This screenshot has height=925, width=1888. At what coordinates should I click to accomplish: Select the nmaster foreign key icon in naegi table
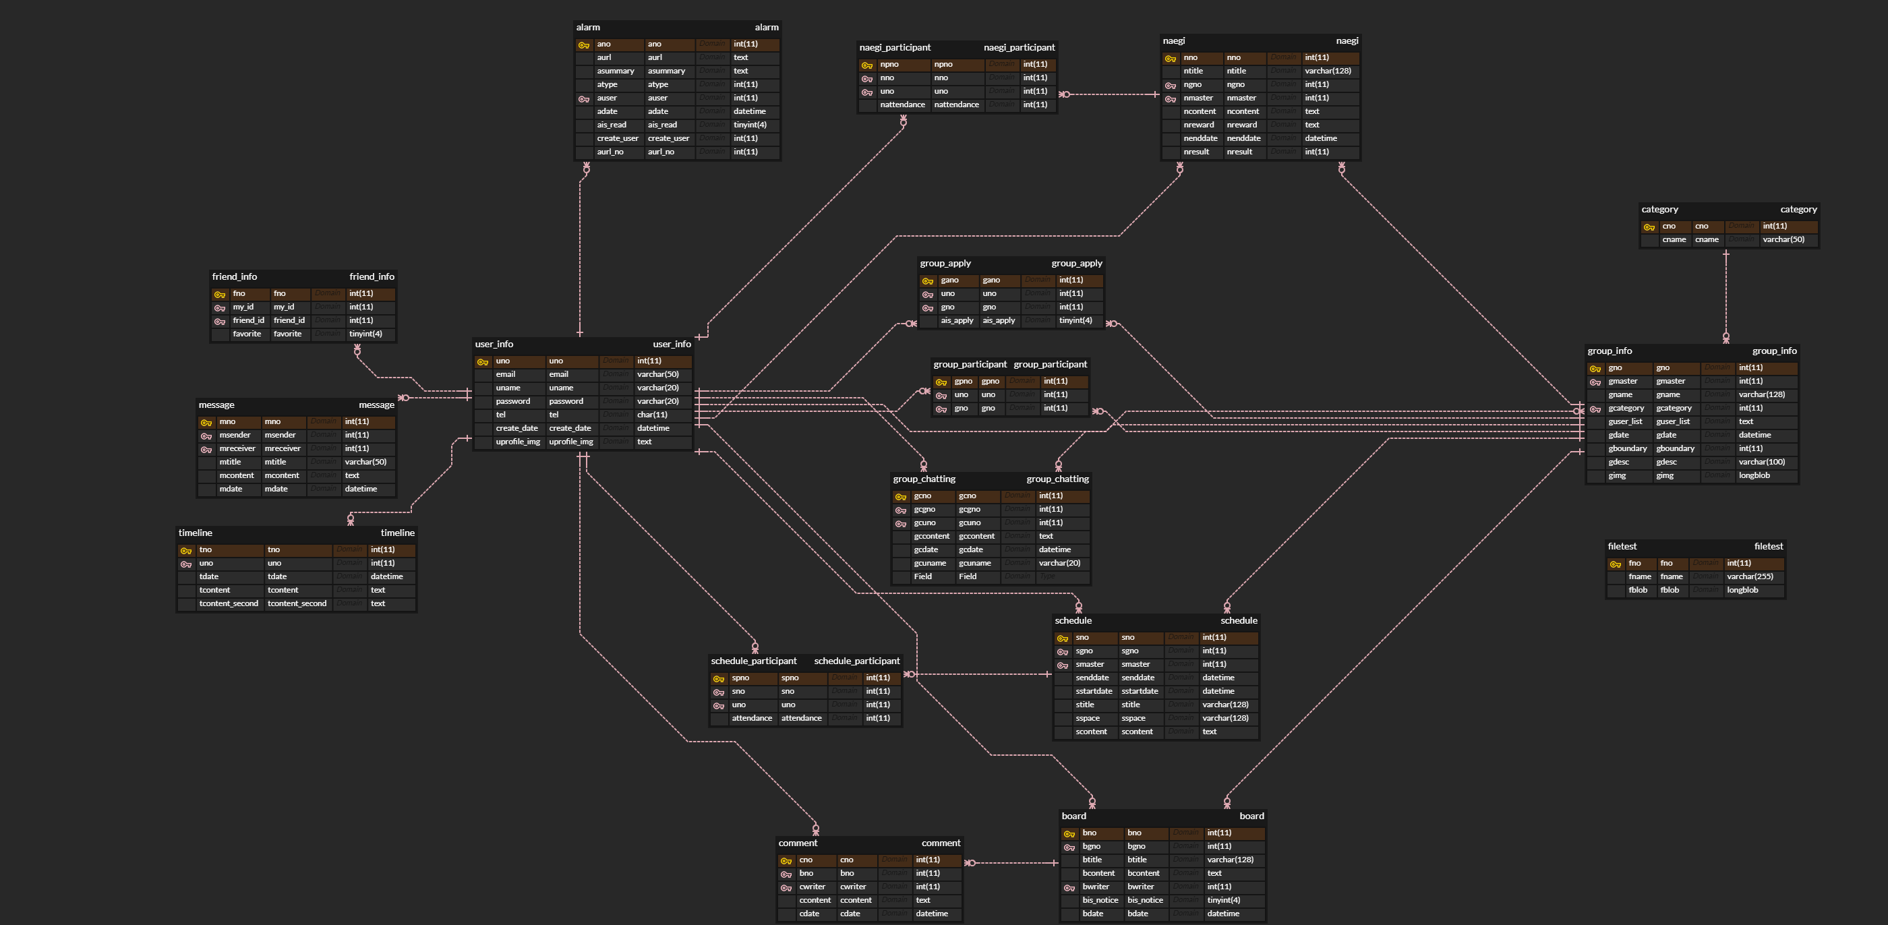[x=1171, y=99]
